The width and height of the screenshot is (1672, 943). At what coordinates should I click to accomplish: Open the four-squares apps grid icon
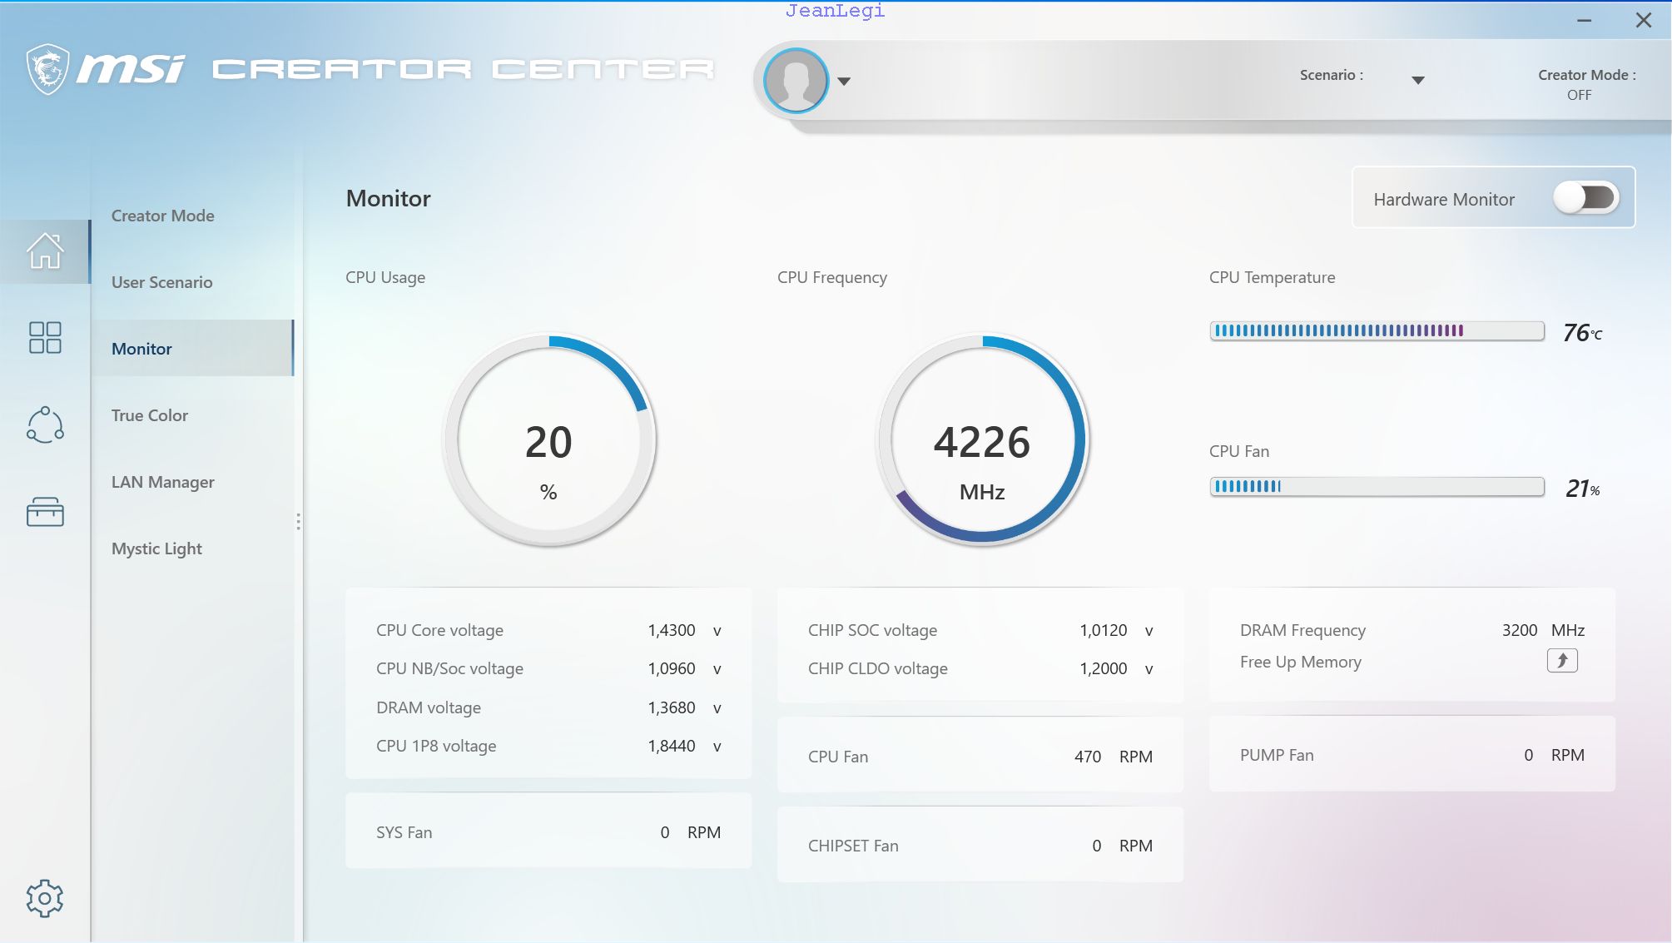click(45, 338)
